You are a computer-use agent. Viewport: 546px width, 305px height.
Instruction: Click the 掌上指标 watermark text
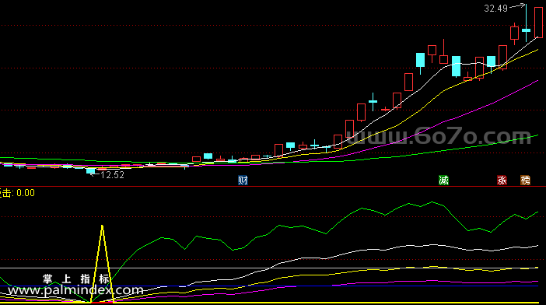coord(76,279)
